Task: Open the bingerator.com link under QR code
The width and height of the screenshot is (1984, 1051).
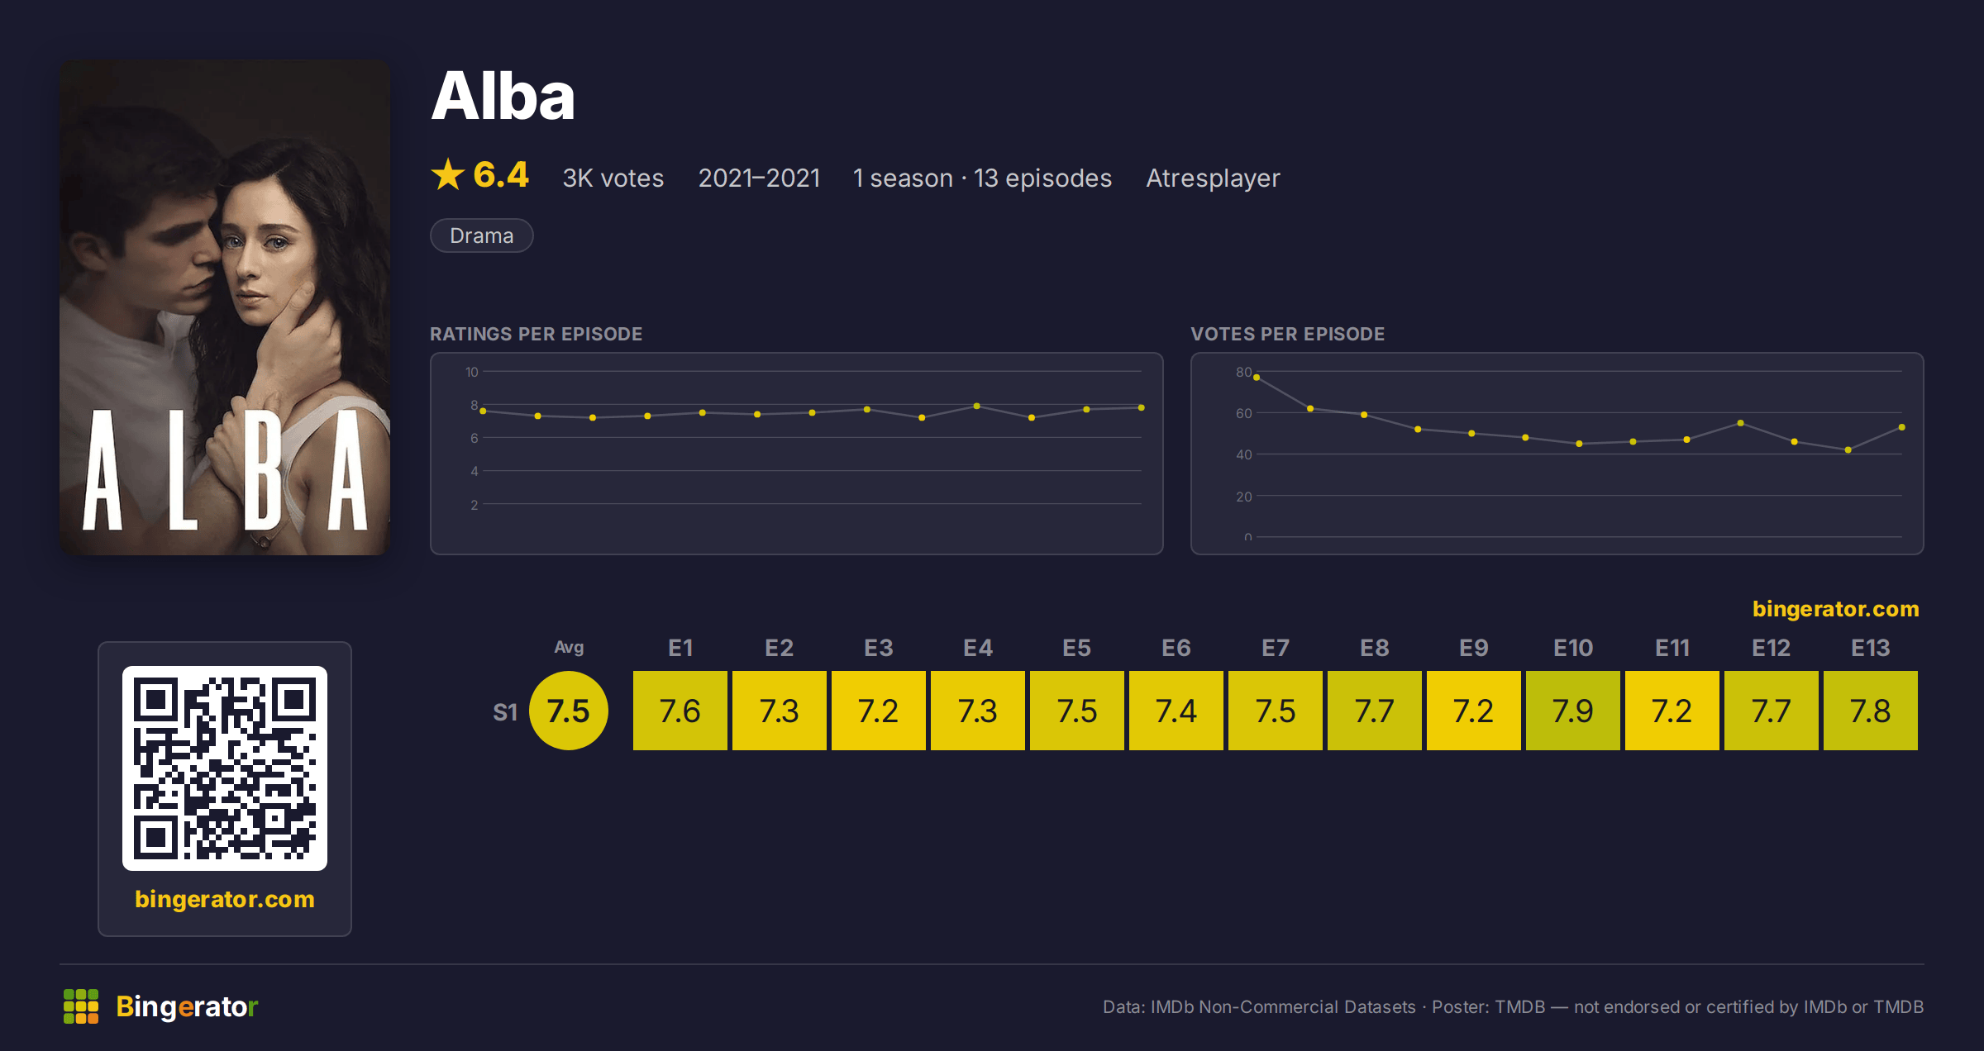Action: (225, 899)
